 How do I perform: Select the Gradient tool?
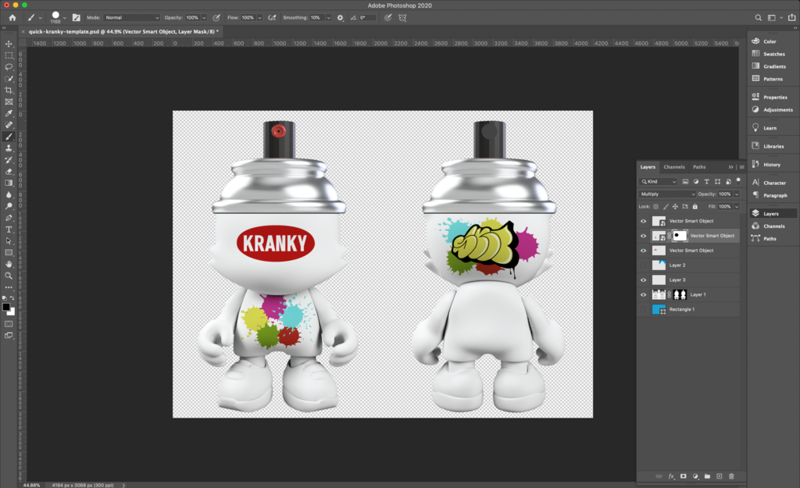(x=9, y=183)
